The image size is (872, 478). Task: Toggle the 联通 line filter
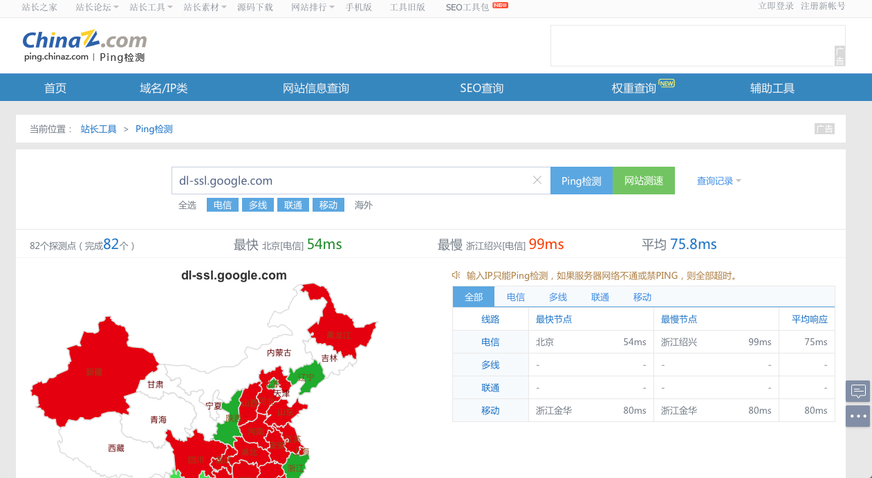point(293,205)
